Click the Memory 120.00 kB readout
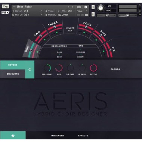Viewport: 142px width, 142px height. coord(63,15)
